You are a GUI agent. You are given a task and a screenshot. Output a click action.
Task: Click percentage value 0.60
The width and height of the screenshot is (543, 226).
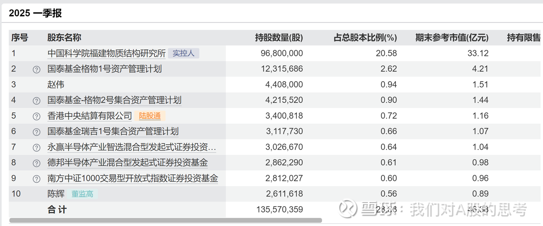[x=388, y=178]
